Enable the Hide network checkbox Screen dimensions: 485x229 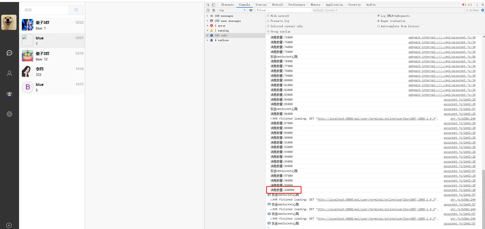268,16
